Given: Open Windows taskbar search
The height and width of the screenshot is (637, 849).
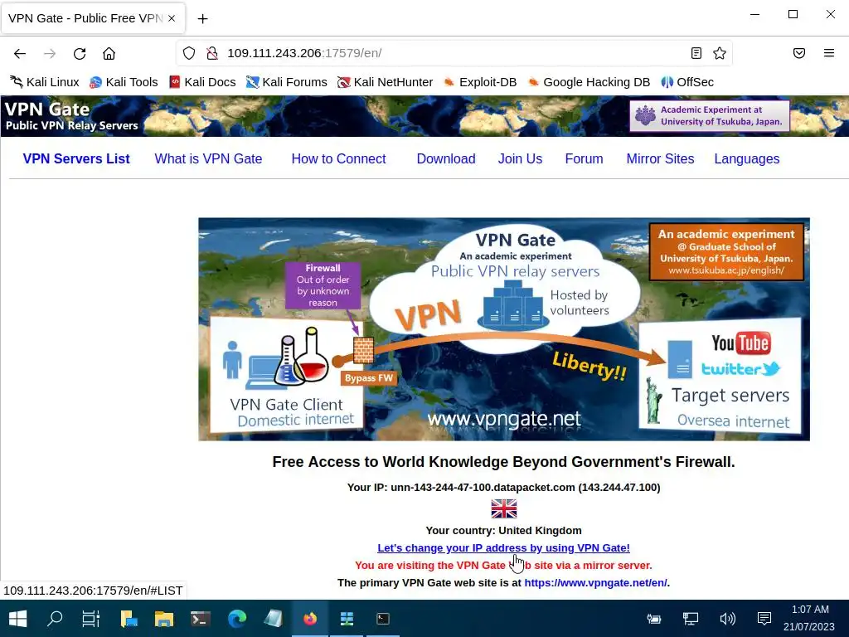Looking at the screenshot, I should tap(55, 619).
